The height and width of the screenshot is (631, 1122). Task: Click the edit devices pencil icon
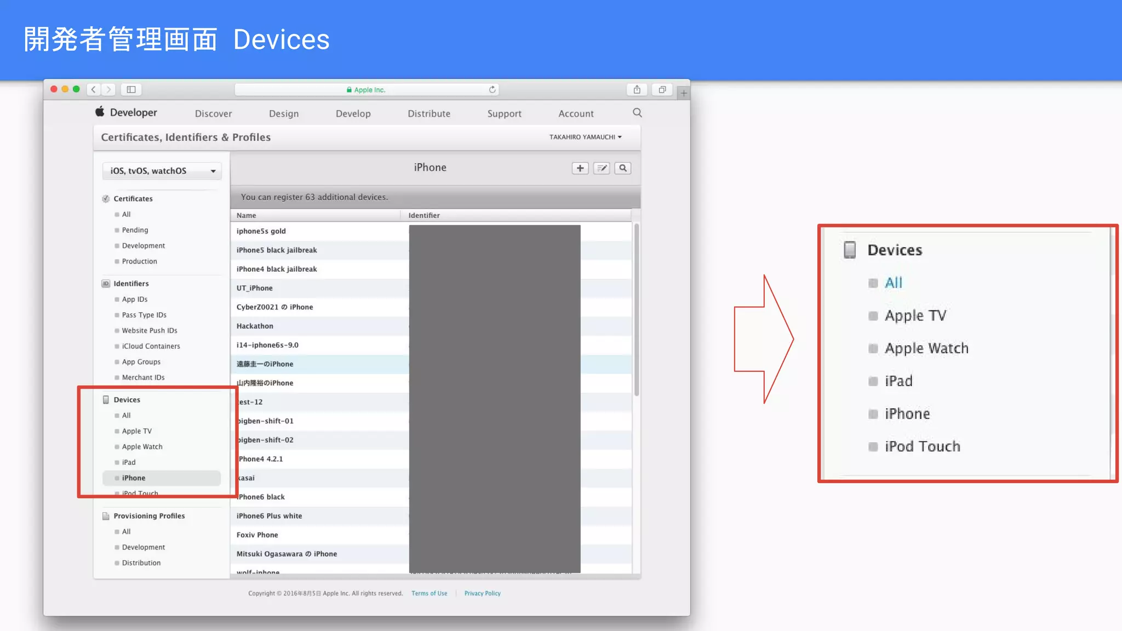[602, 168]
